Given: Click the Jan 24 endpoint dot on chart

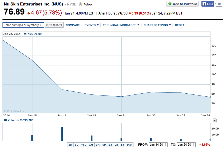Looking at the screenshot, I should [x=210, y=97].
